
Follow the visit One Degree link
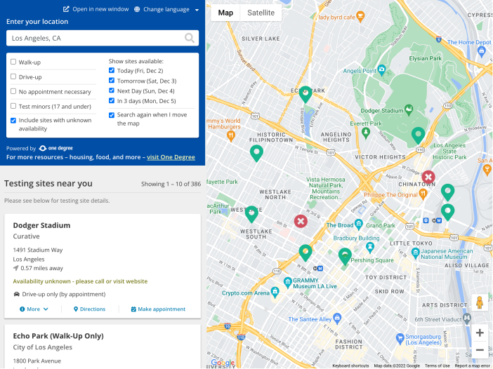171,157
